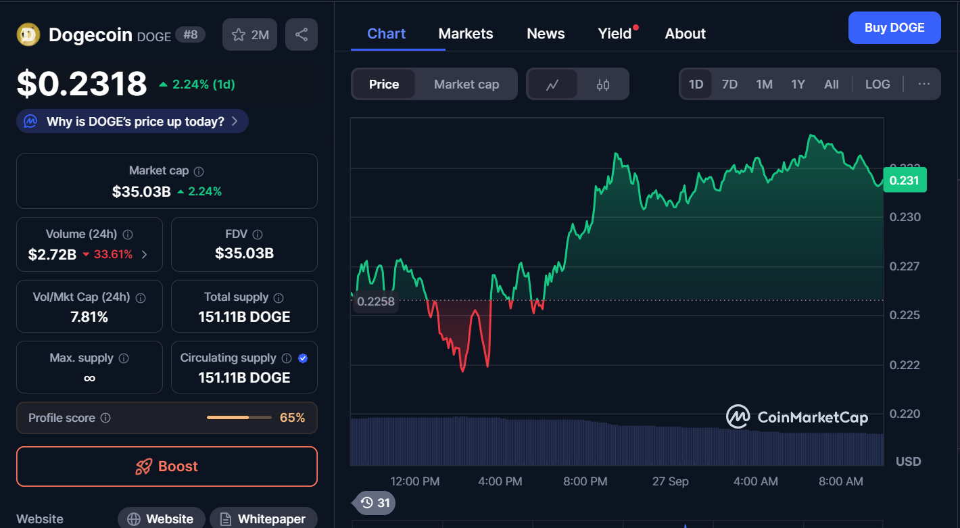Open Circulating supply info icon
Screen dimensions: 960x528
tap(287, 358)
